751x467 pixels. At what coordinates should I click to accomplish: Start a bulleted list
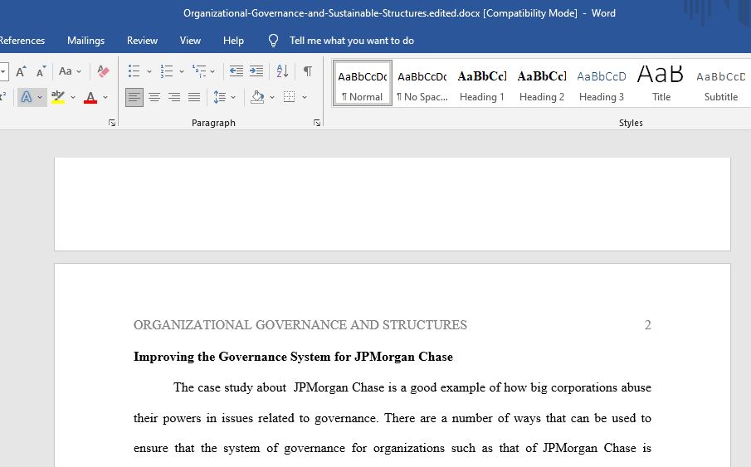(134, 71)
